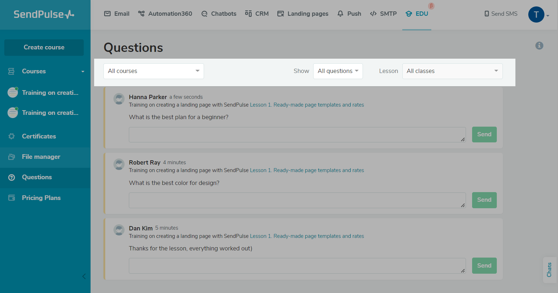The width and height of the screenshot is (558, 293).
Task: Expand the All classes lesson dropdown
Action: click(452, 71)
